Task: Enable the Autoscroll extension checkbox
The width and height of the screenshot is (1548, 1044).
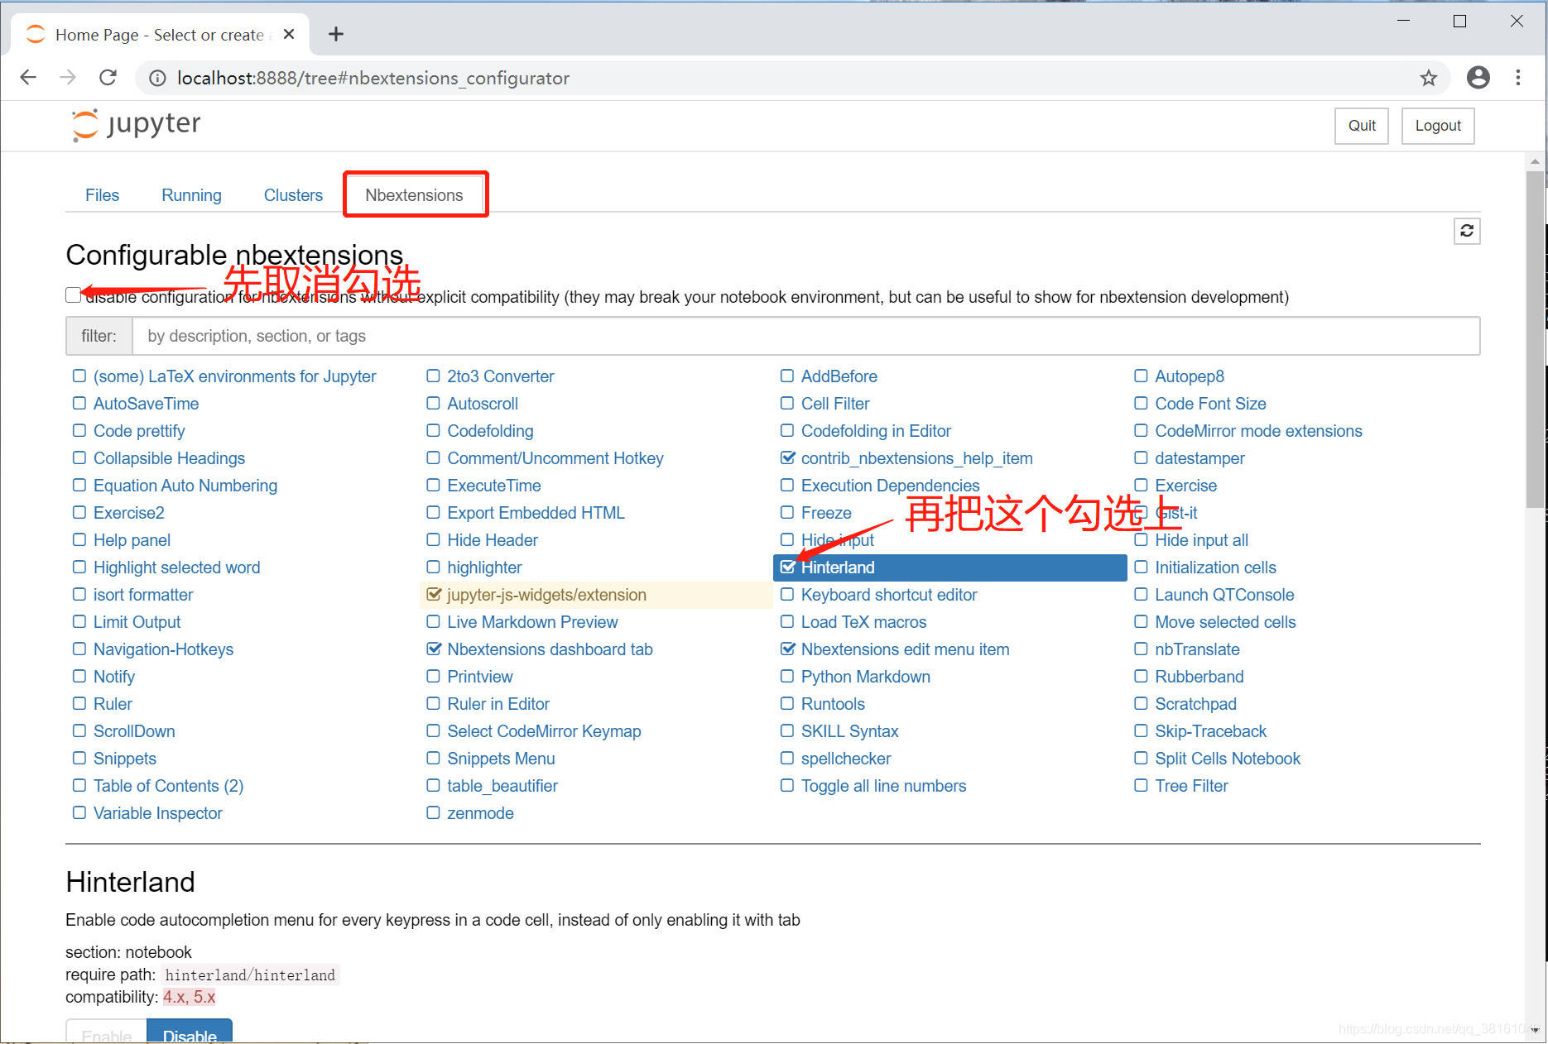Action: click(x=433, y=404)
